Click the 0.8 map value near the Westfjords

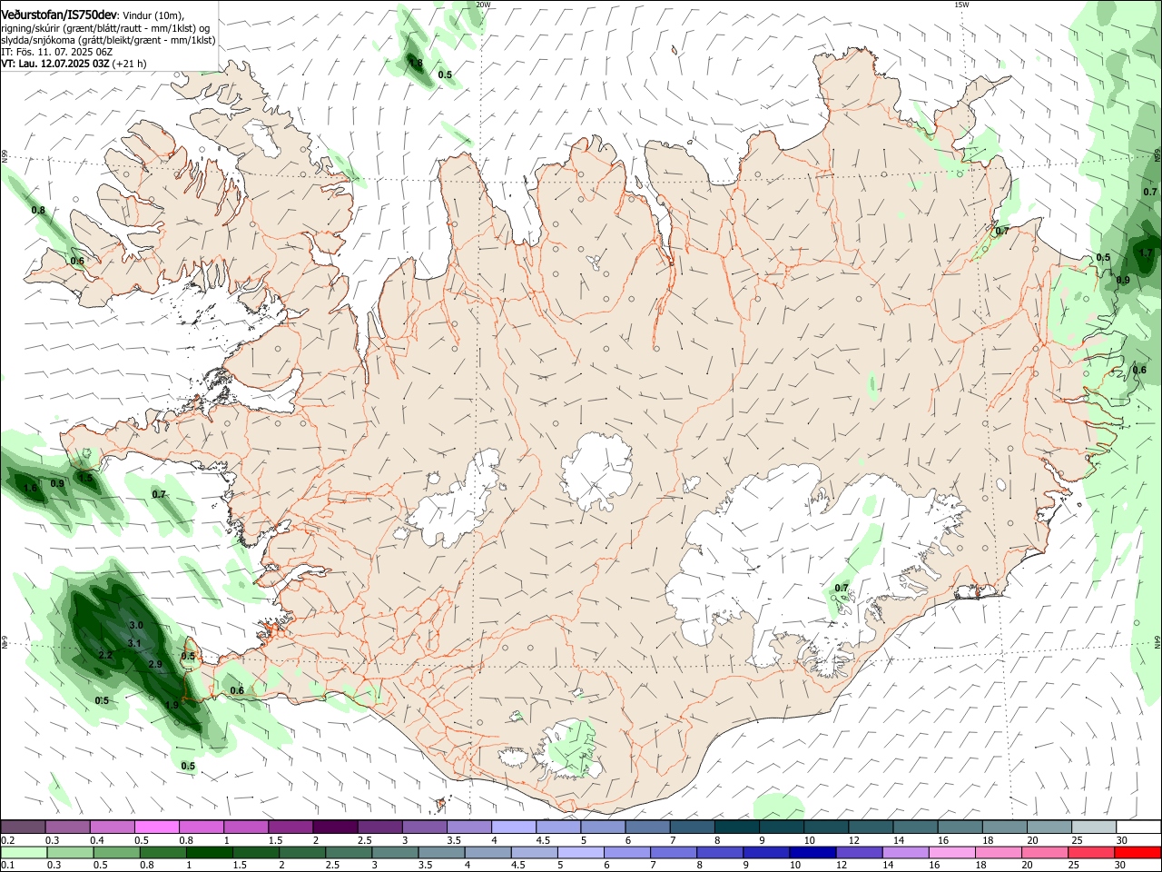coord(38,211)
